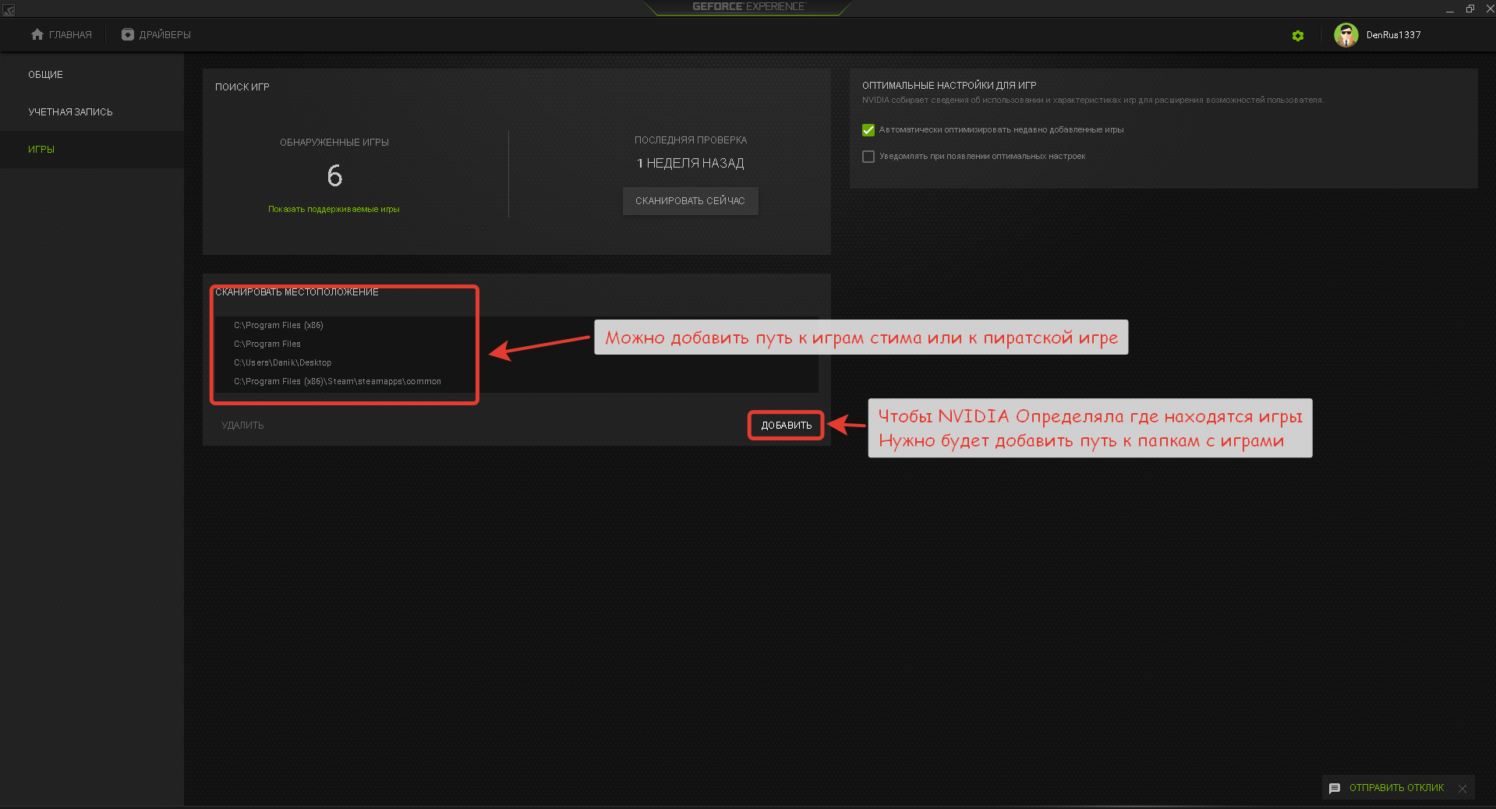Open the ОБЩИЕ settings section
Viewport: 1496px width, 809px height.
point(92,75)
